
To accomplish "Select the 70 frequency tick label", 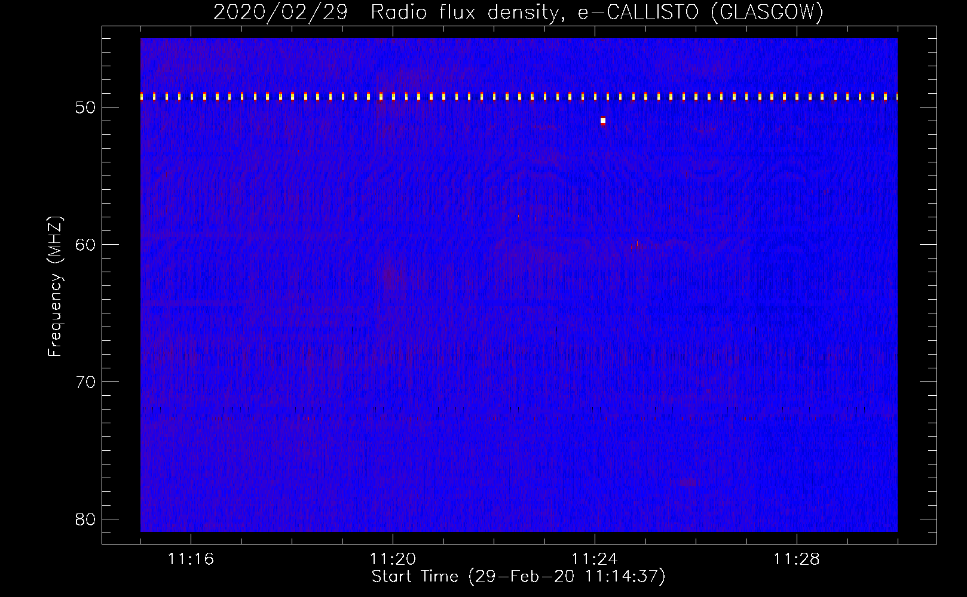I will tap(85, 382).
